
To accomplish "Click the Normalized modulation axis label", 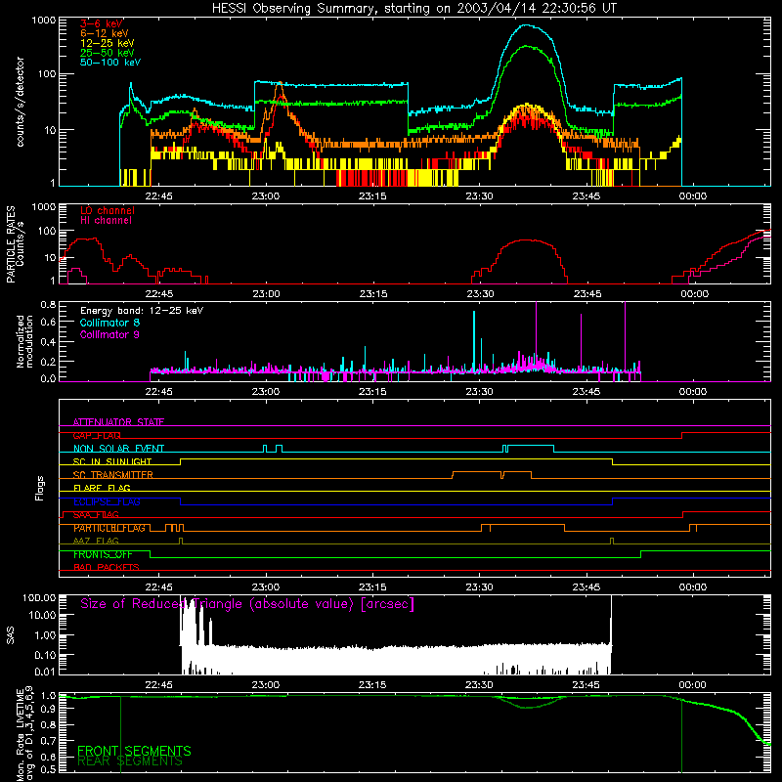I will pos(24,341).
